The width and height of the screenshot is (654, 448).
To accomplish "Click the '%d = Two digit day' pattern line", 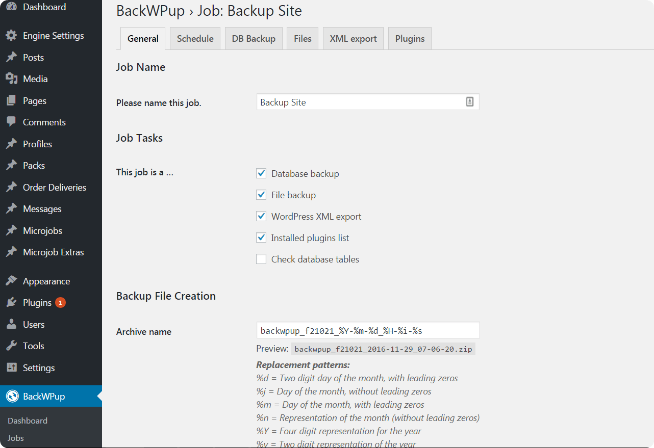I will (x=357, y=378).
